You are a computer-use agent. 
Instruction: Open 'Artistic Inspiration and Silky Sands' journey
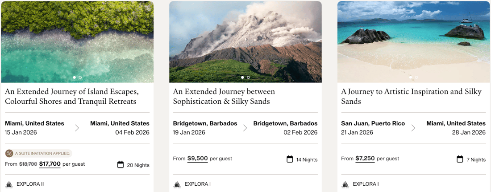[x=411, y=96]
